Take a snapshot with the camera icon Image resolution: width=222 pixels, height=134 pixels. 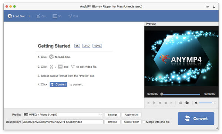tap(180, 103)
